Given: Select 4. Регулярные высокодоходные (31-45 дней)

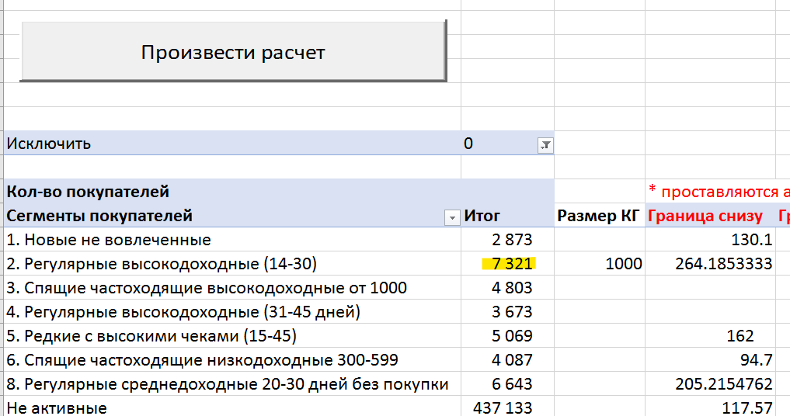Looking at the screenshot, I should pyautogui.click(x=183, y=312).
